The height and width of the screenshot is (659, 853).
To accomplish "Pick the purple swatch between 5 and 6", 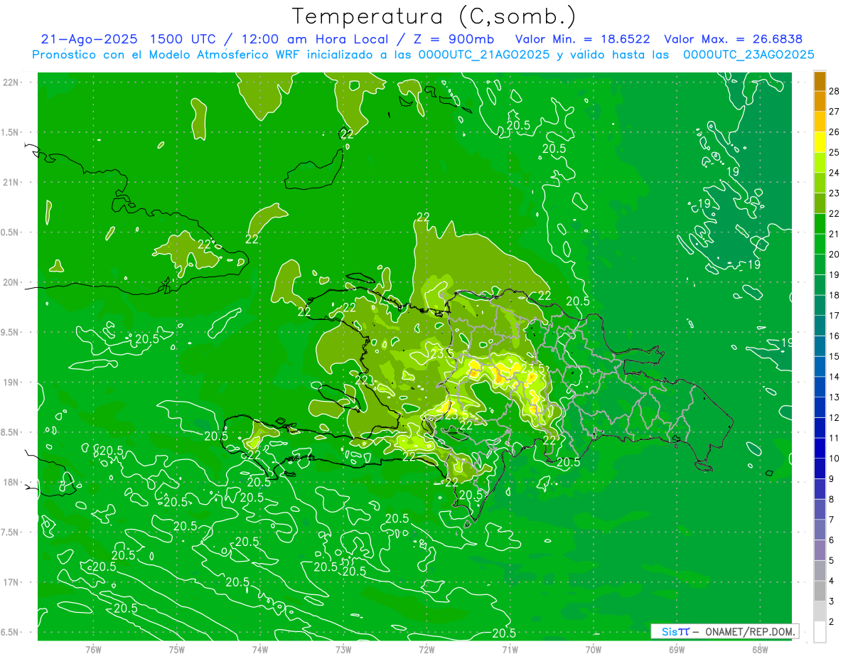I will tap(820, 550).
